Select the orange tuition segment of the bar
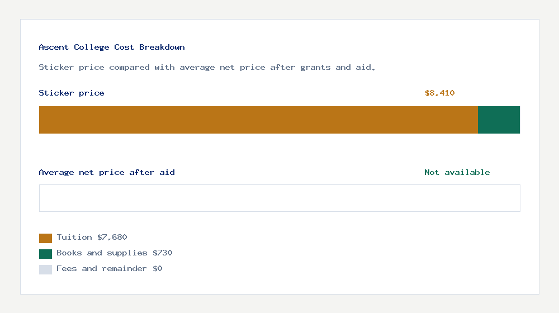The image size is (559, 313). point(258,120)
